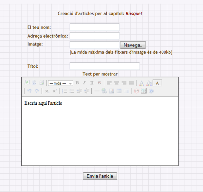
Task: Click the Navega file browse button
Action: 133,45
